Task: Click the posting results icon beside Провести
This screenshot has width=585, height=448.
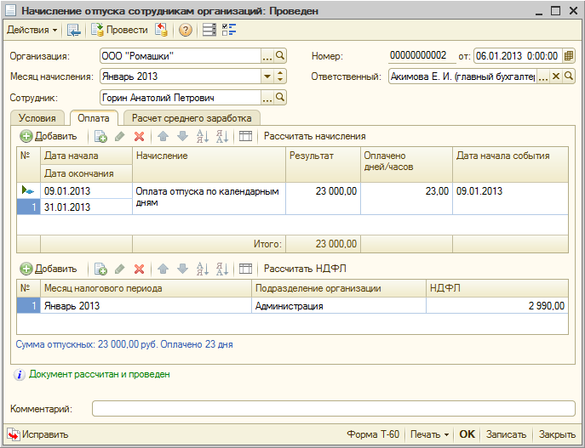Action: (161, 31)
